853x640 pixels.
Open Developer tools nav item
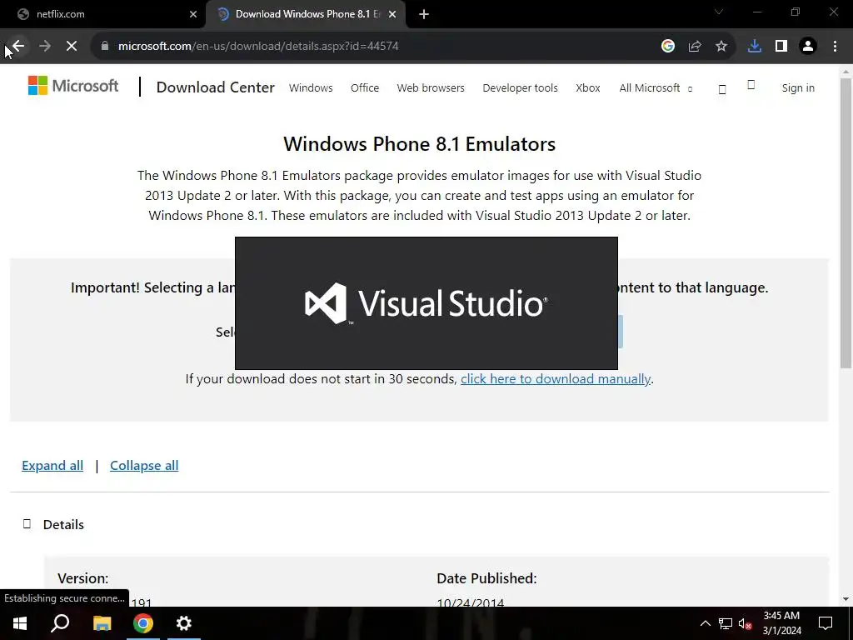[520, 87]
